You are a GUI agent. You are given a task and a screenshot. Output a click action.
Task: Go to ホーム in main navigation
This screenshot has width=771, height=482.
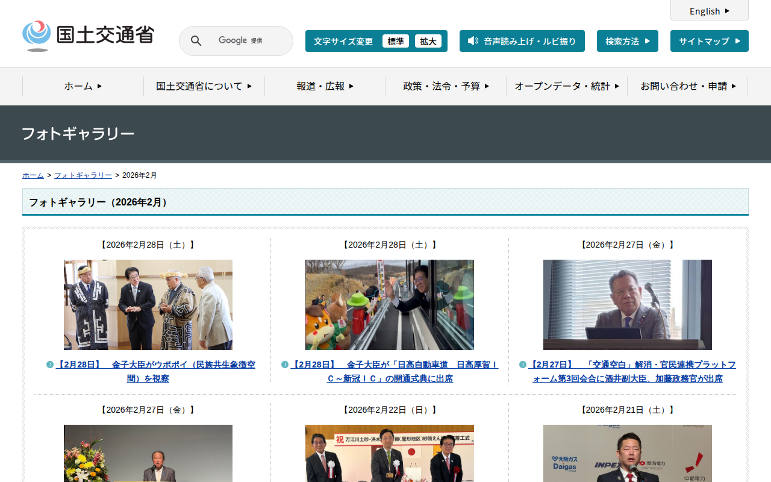tap(83, 86)
